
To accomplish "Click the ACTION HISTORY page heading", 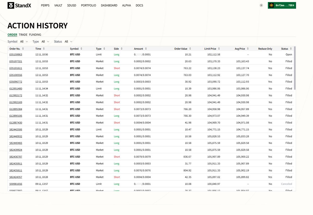I will pyautogui.click(x=38, y=26).
